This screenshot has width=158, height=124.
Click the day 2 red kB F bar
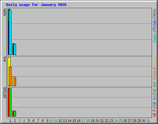[x=13, y=113]
